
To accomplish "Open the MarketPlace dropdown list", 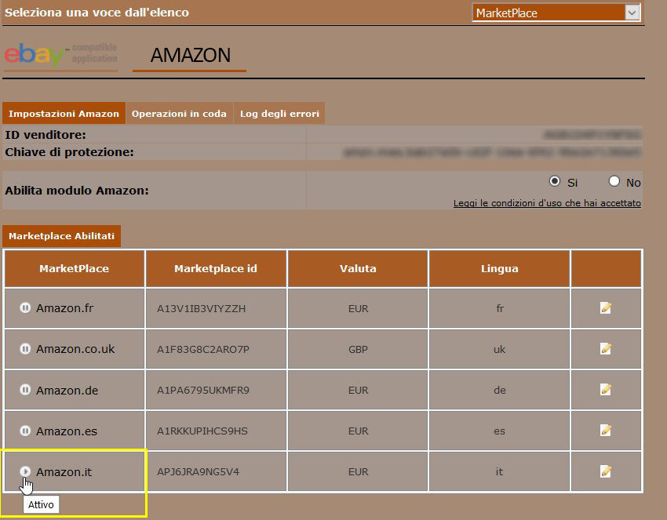I will tap(632, 13).
